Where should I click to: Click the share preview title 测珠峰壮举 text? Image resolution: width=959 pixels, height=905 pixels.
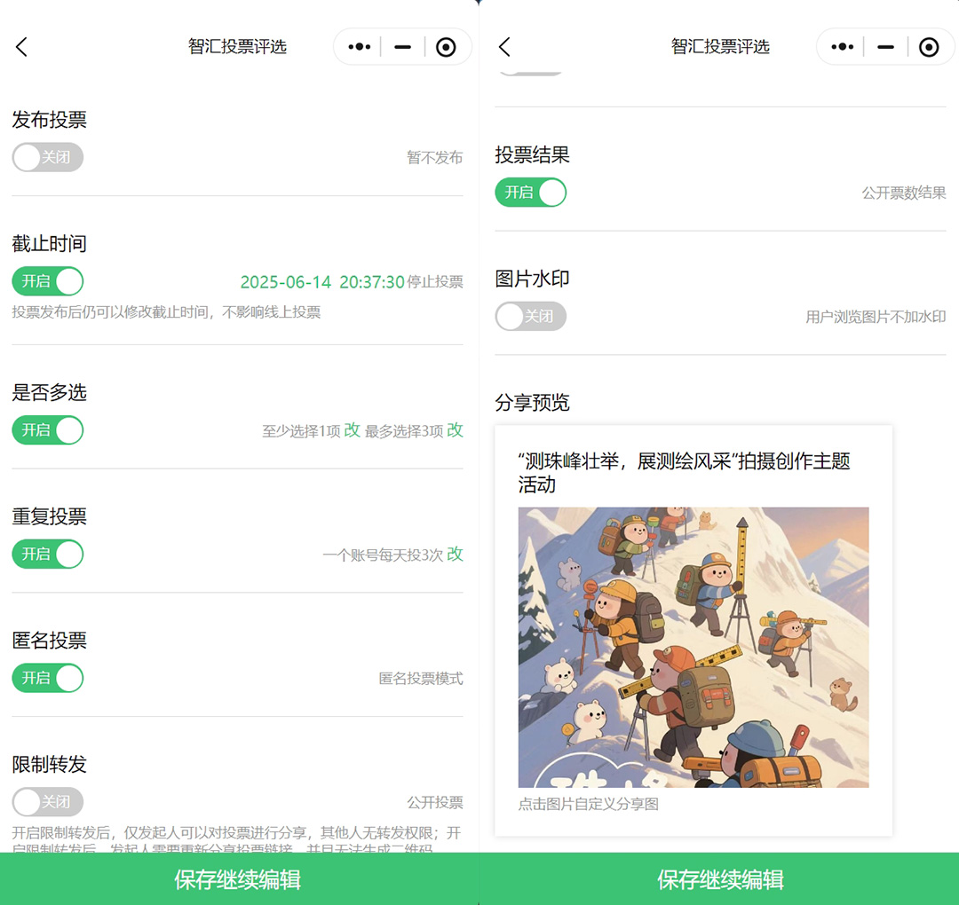click(685, 472)
